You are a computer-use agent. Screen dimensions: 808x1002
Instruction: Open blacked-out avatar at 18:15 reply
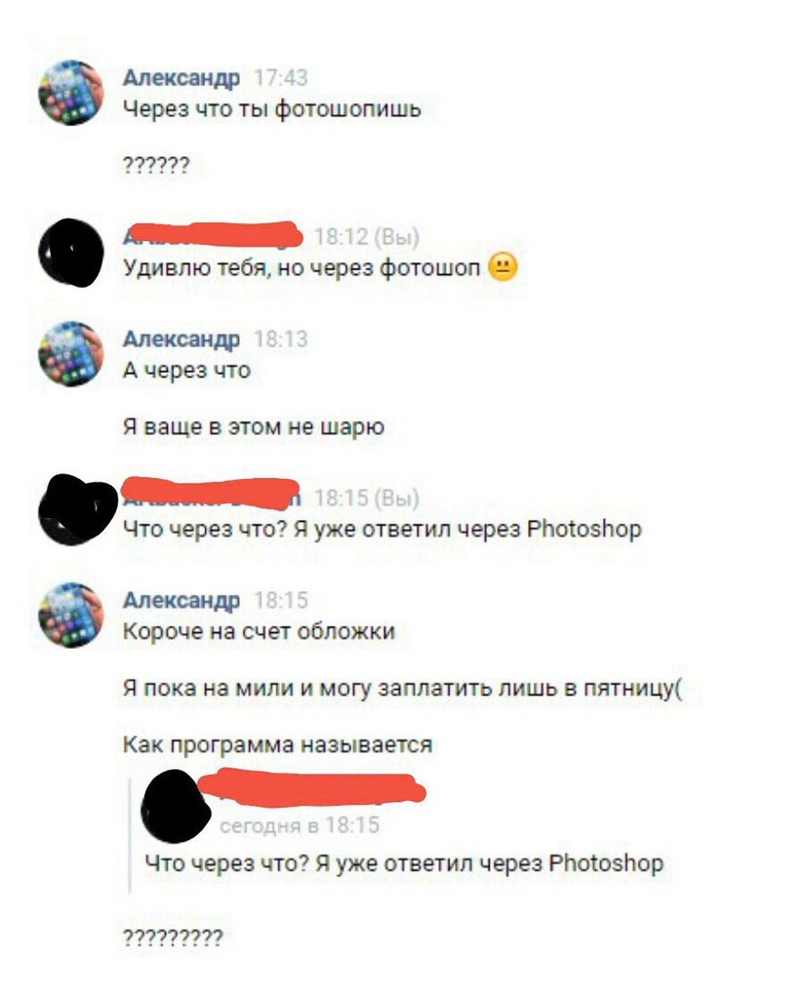77,509
